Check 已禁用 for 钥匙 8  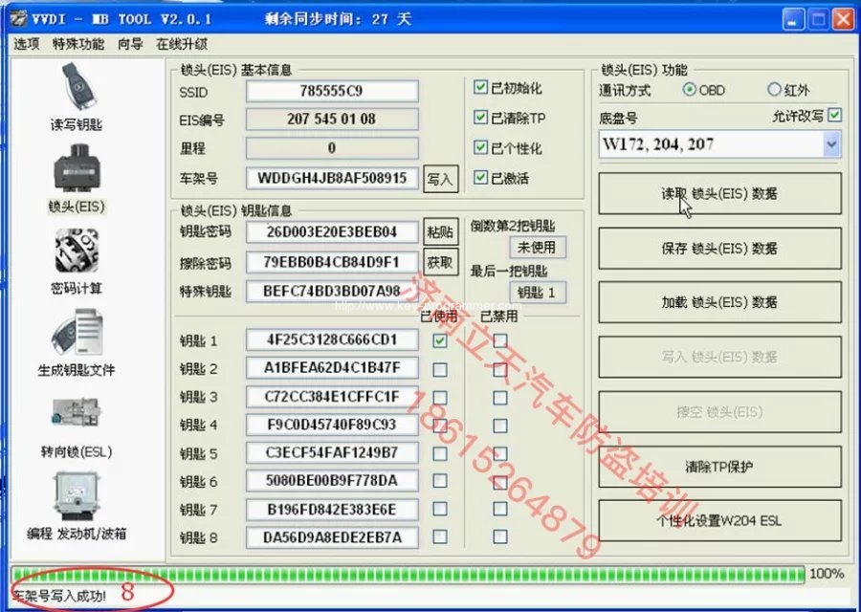499,536
